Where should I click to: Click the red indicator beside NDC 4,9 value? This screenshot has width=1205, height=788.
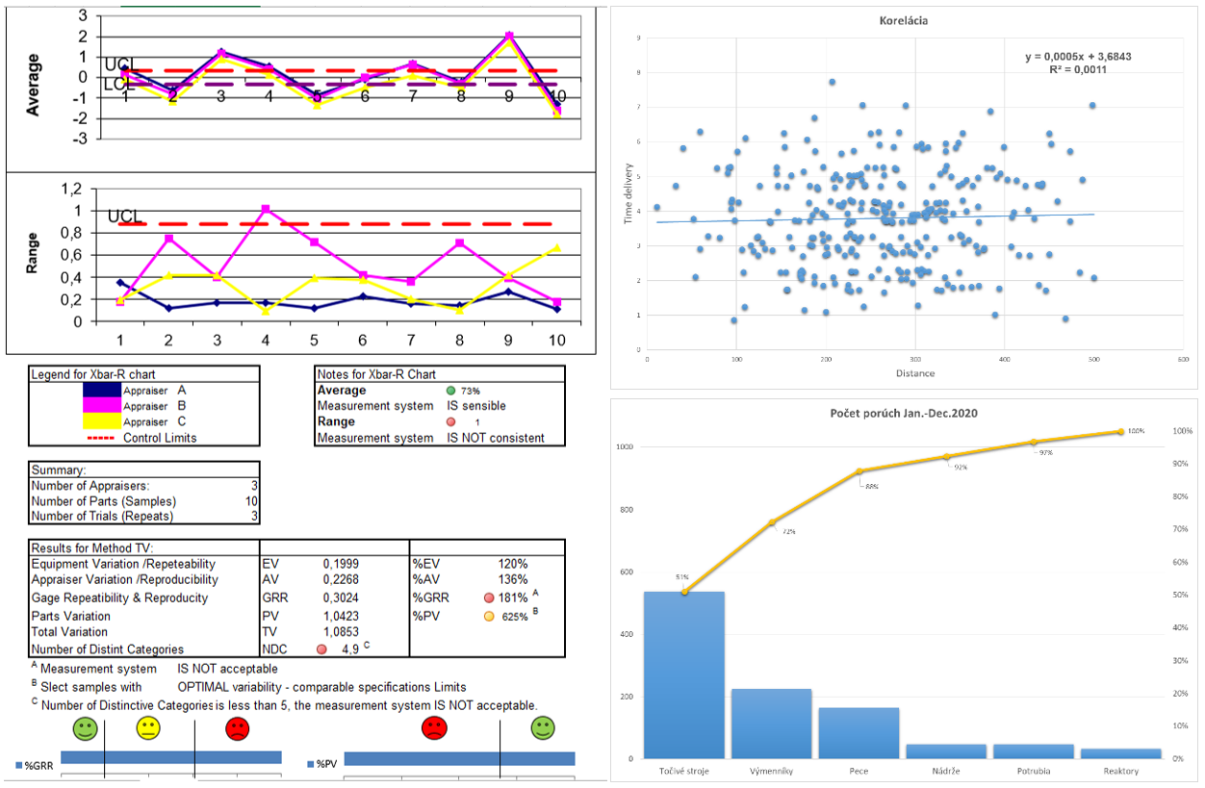pos(322,649)
